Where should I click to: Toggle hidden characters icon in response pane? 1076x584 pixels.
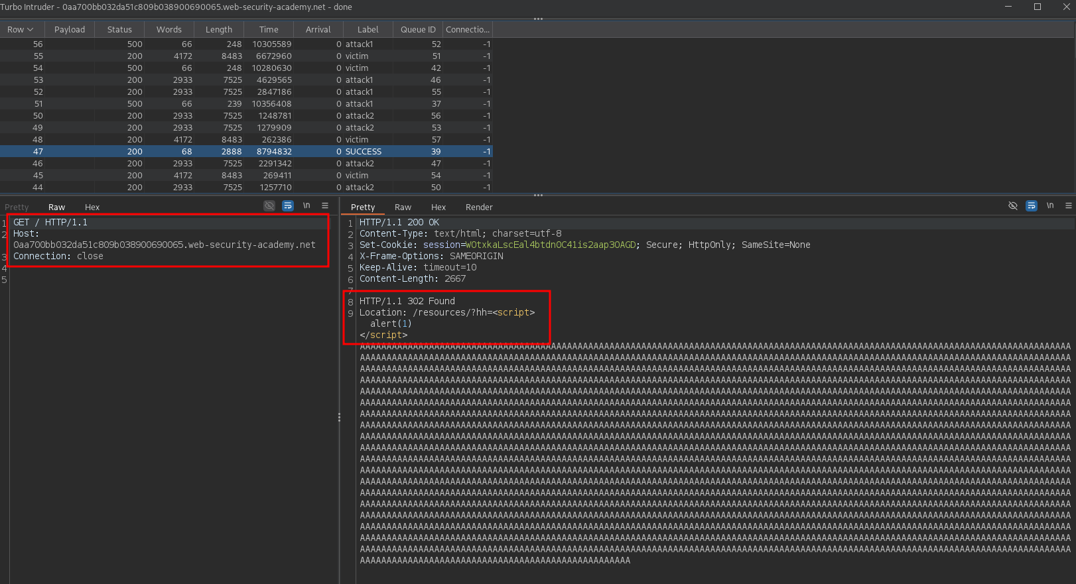(x=1013, y=206)
